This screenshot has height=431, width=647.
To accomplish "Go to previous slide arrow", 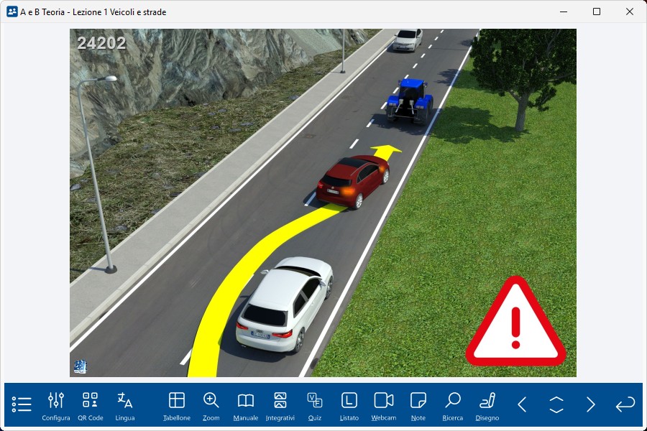I will (523, 404).
